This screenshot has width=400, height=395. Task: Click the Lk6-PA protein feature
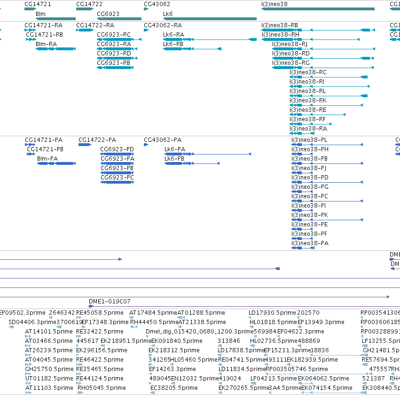(x=208, y=154)
